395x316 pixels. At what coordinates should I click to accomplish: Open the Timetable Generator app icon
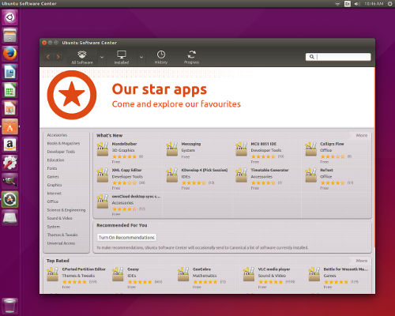(x=242, y=175)
